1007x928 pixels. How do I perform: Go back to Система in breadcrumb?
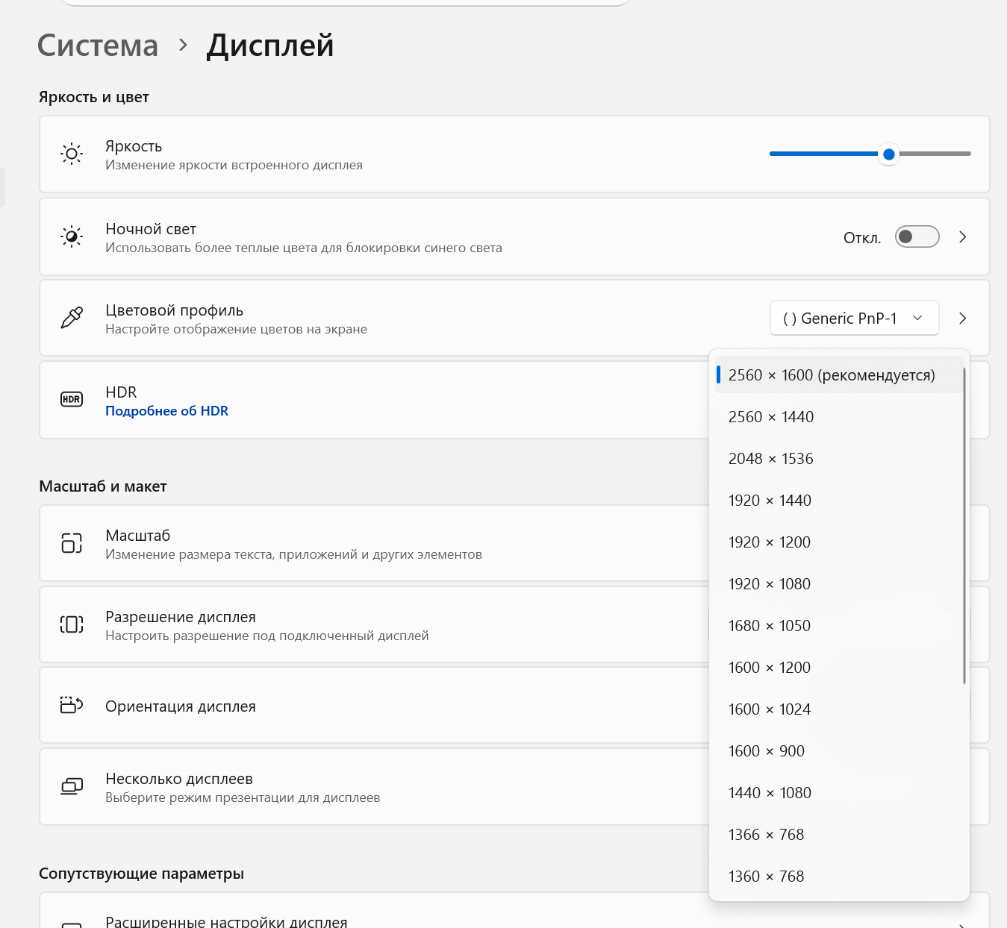coord(98,46)
